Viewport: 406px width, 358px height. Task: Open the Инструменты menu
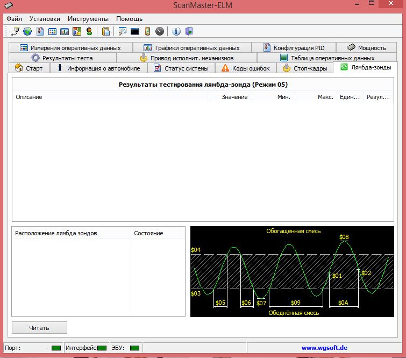pos(88,18)
